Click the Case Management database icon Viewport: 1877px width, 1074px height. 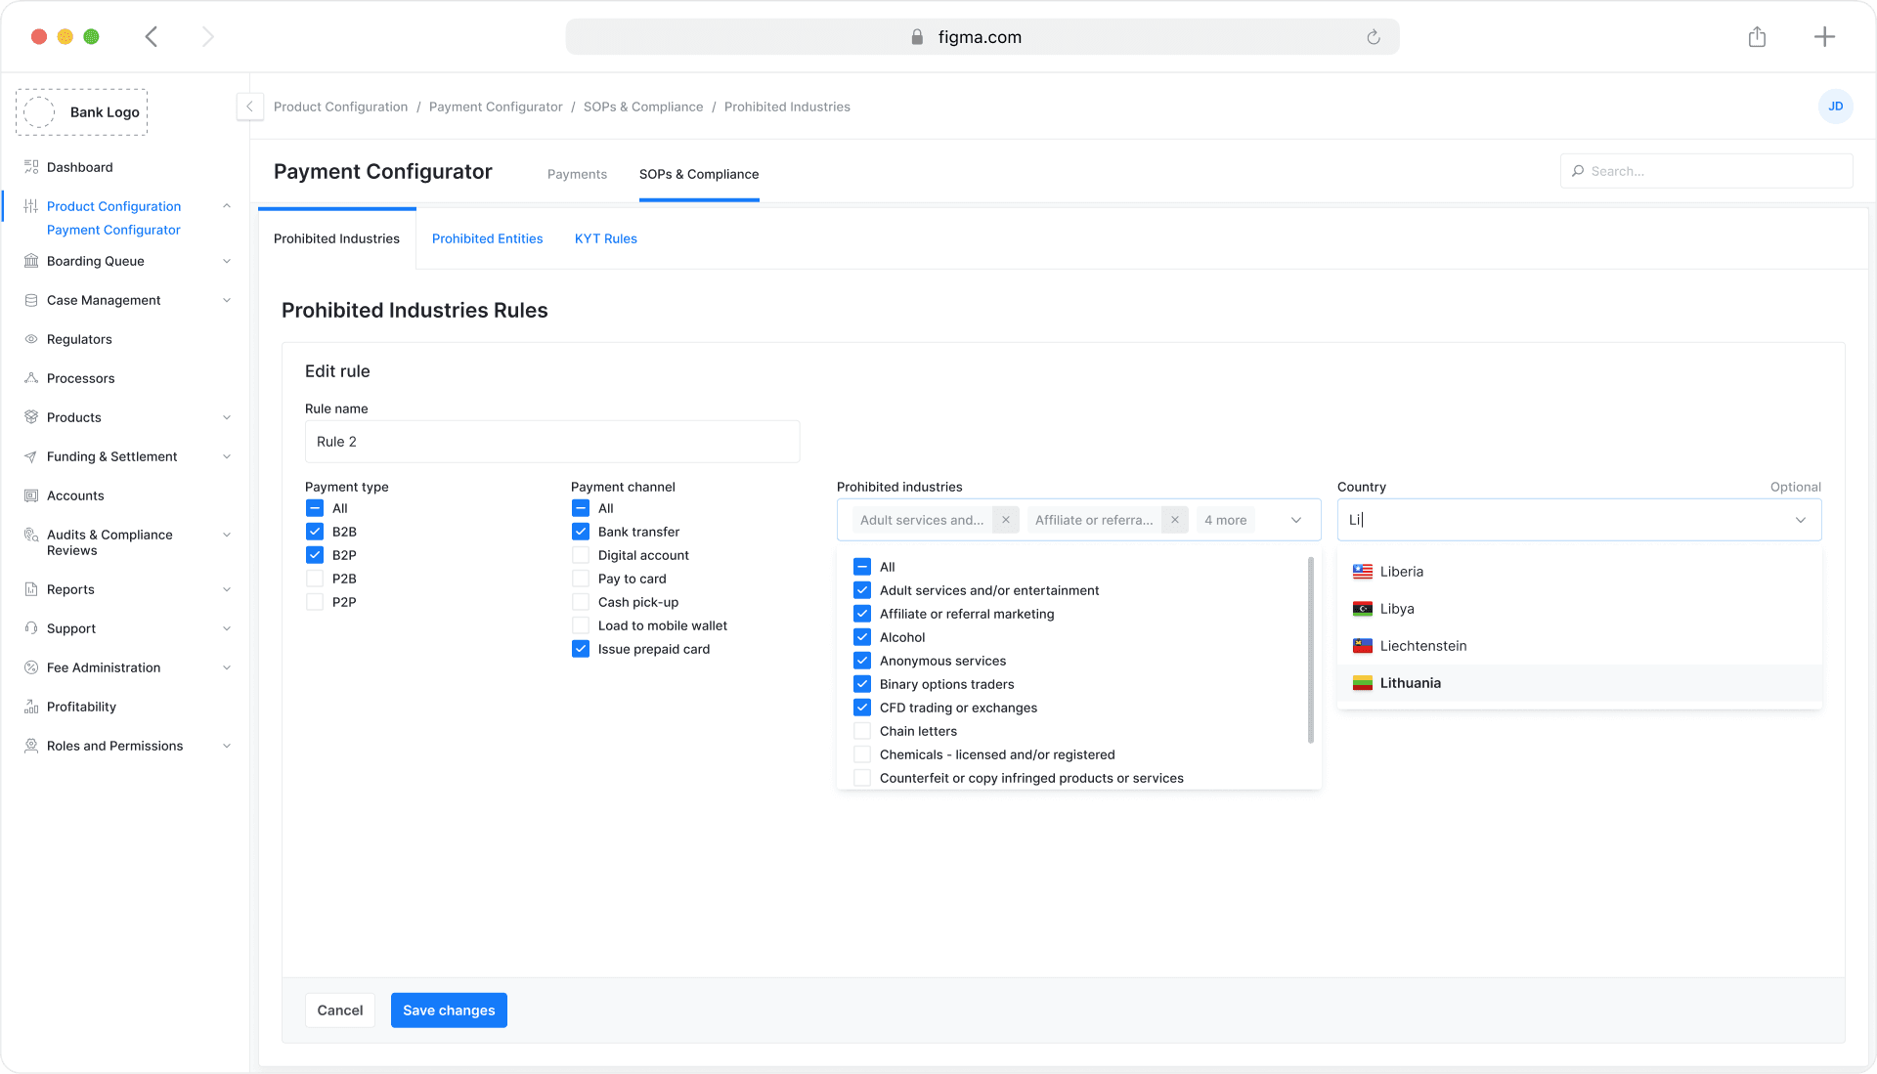click(x=31, y=300)
